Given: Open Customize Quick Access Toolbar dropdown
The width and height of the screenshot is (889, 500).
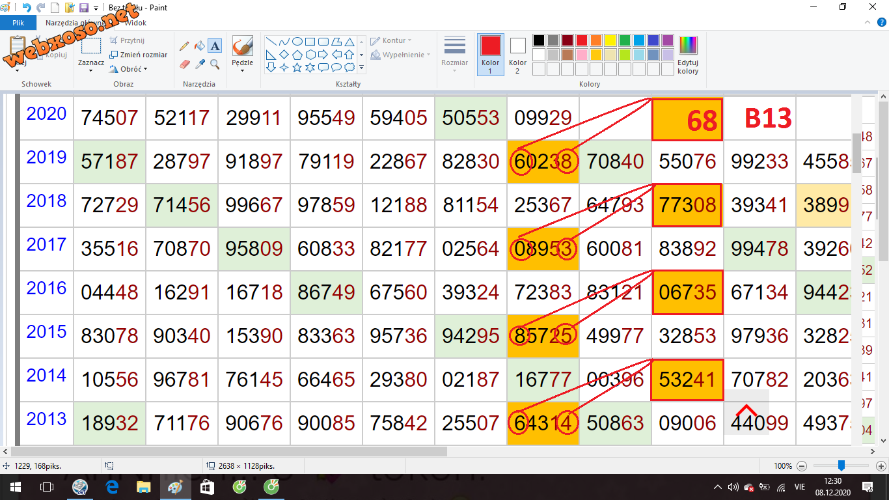Looking at the screenshot, I should point(96,8).
